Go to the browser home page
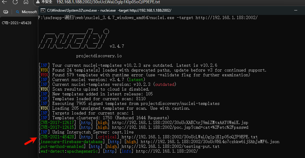Screen dimensions: 305x158 (x=26, y=2)
